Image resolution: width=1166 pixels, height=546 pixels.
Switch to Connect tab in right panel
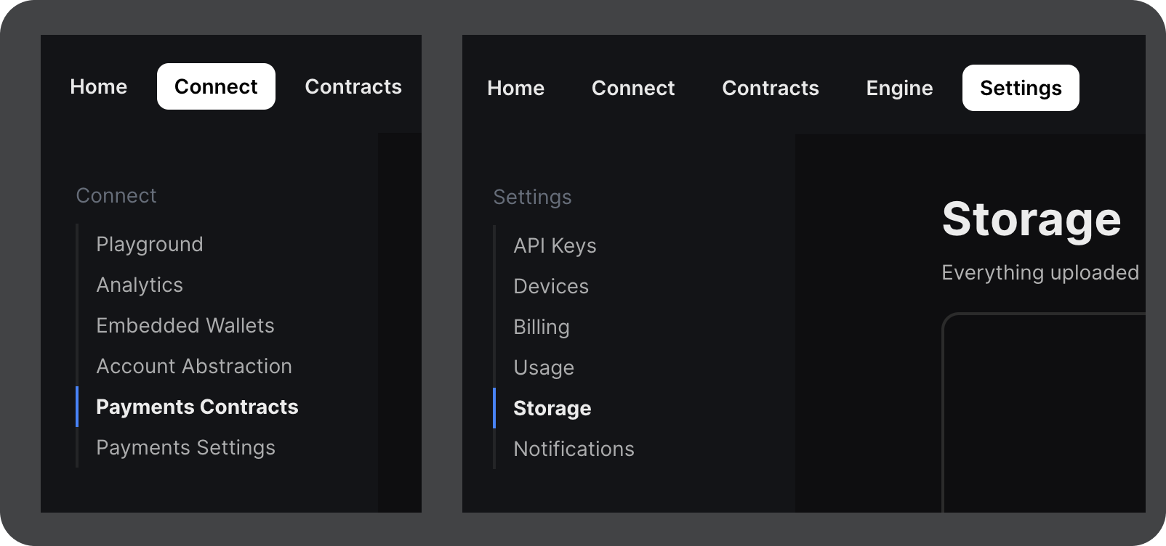point(632,88)
